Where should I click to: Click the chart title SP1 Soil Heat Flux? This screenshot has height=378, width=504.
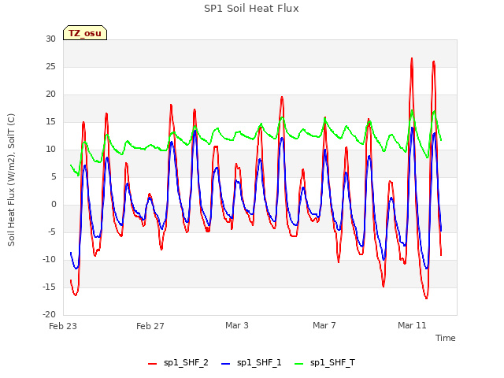(x=251, y=9)
